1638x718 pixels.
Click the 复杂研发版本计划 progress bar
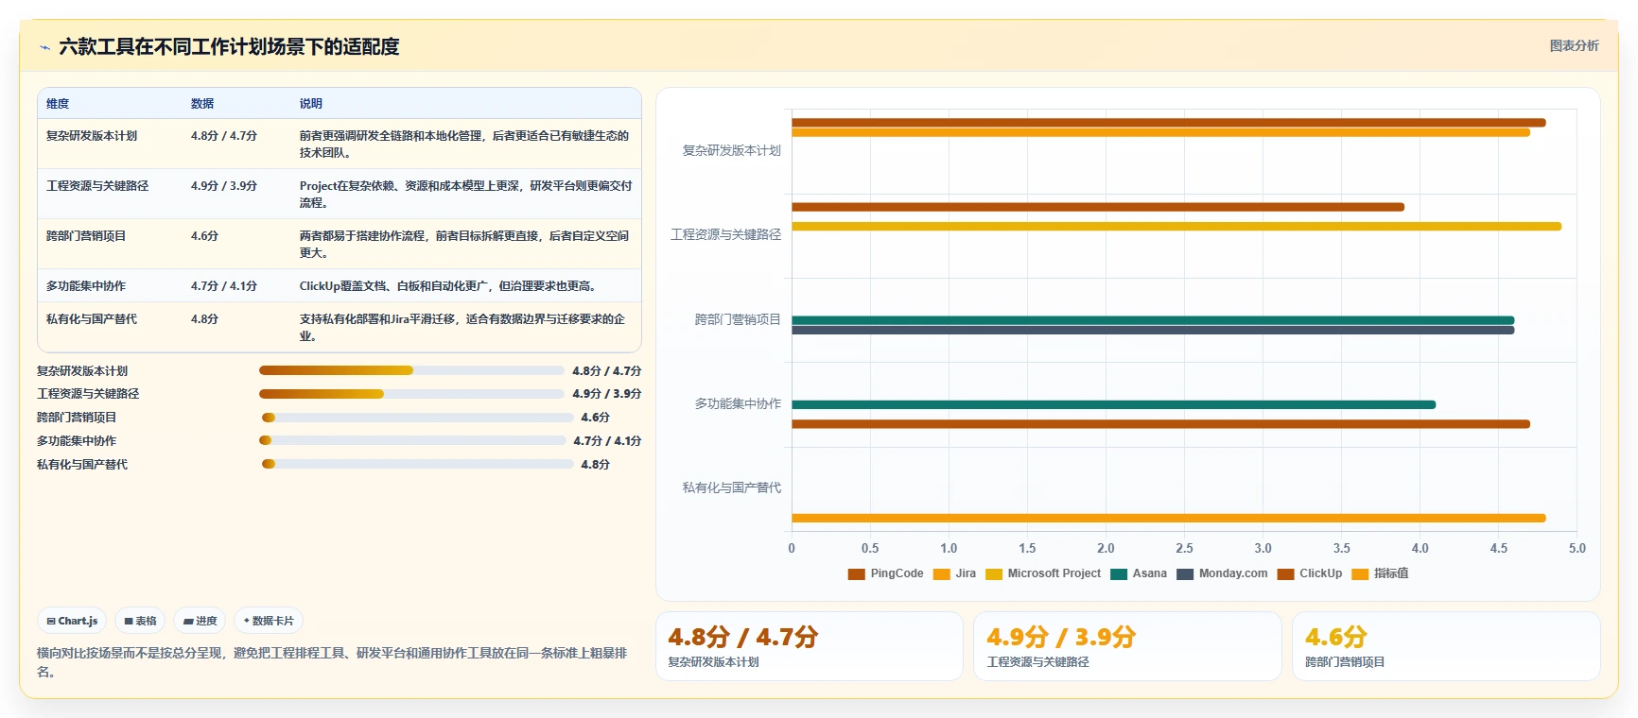[411, 370]
